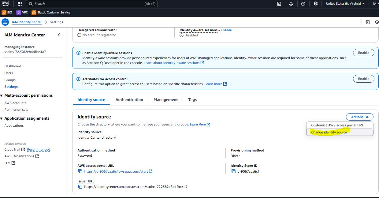The height and width of the screenshot is (198, 379).
Task: Open the console settings gear
Action: [316, 4]
